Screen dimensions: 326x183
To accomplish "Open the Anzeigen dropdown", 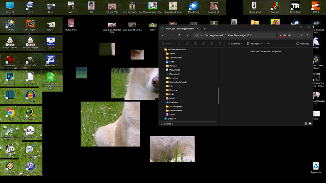I will 254,43.
